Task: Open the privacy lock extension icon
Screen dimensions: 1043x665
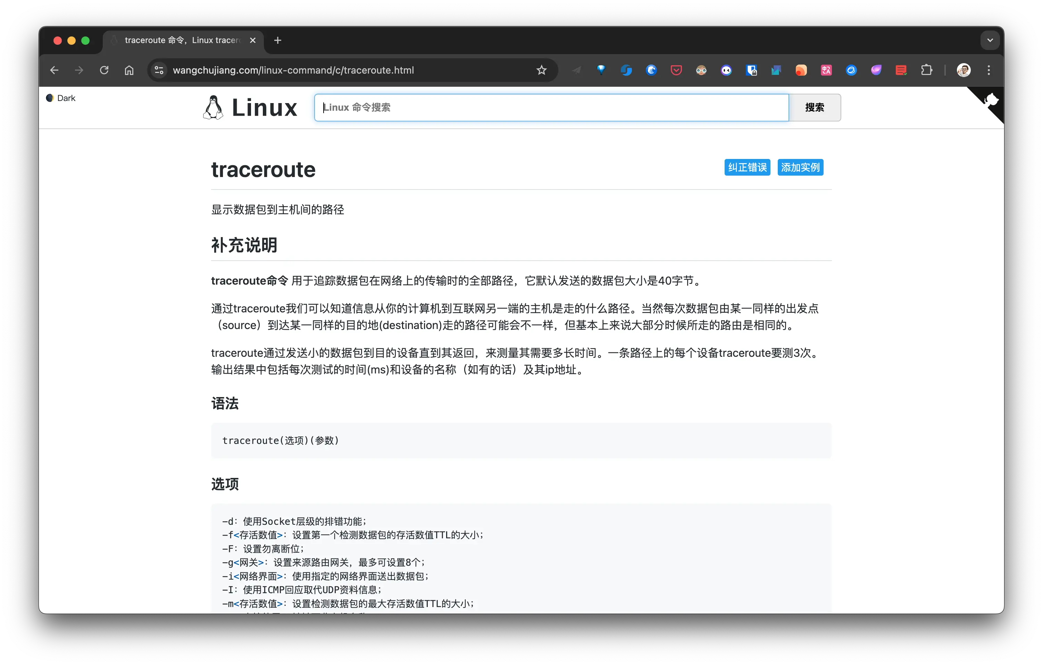Action: [751, 70]
